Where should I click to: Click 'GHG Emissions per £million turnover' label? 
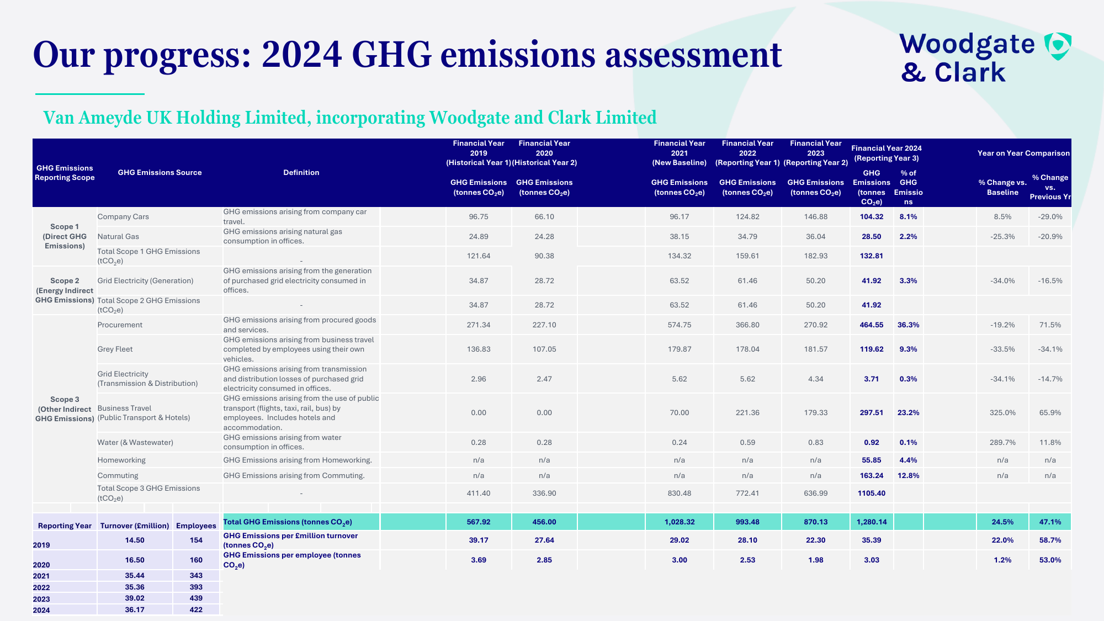[290, 540]
